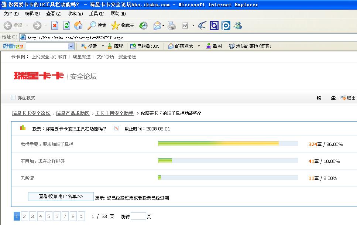This screenshot has width=357, height=225.
Task: Expand the Edit with Word dropdown arrow
Action: [x=193, y=25]
